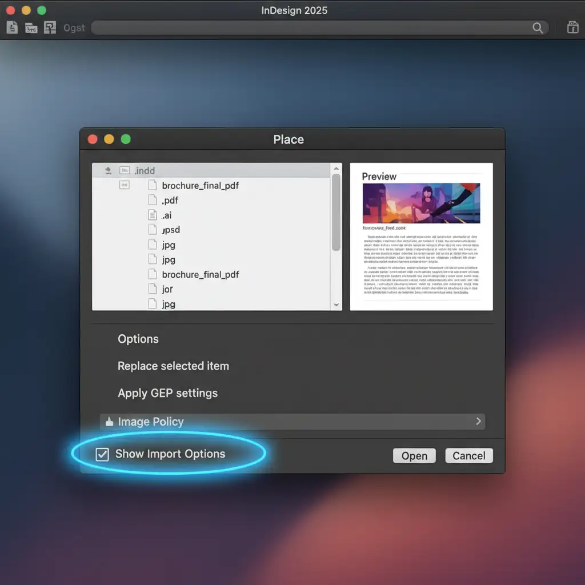585x585 pixels.
Task: Expand the Image Policy chevron arrow
Action: coord(478,422)
